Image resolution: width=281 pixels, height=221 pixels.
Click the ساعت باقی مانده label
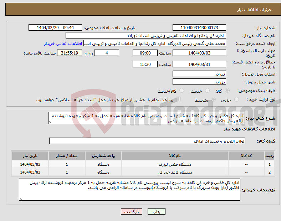point(40,53)
